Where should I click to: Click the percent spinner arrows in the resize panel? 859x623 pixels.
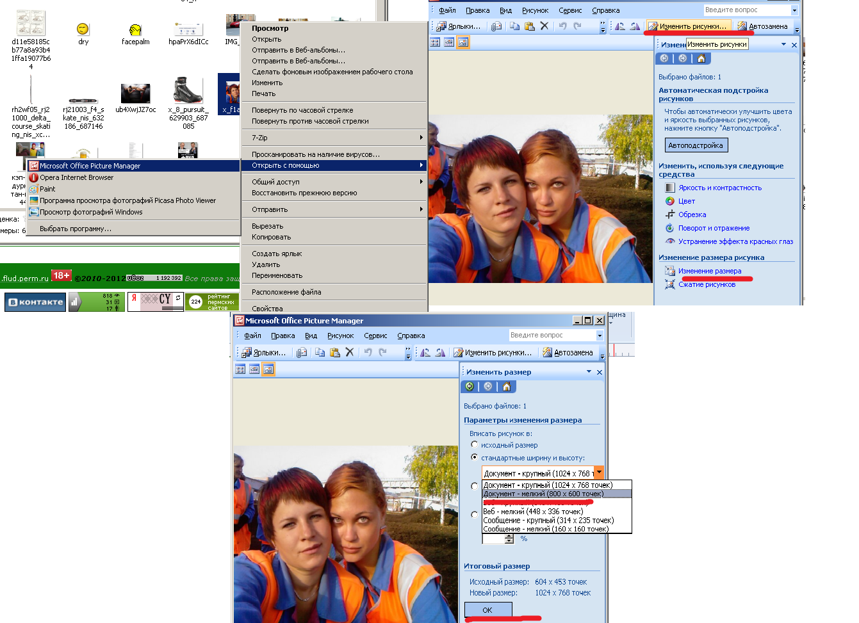point(509,539)
